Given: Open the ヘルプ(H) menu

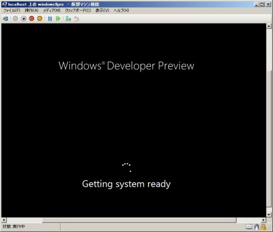Looking at the screenshot, I should pos(121,10).
